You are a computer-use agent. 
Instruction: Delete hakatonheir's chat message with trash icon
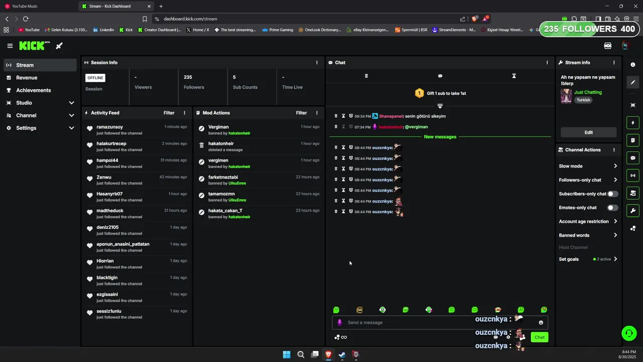(x=336, y=127)
